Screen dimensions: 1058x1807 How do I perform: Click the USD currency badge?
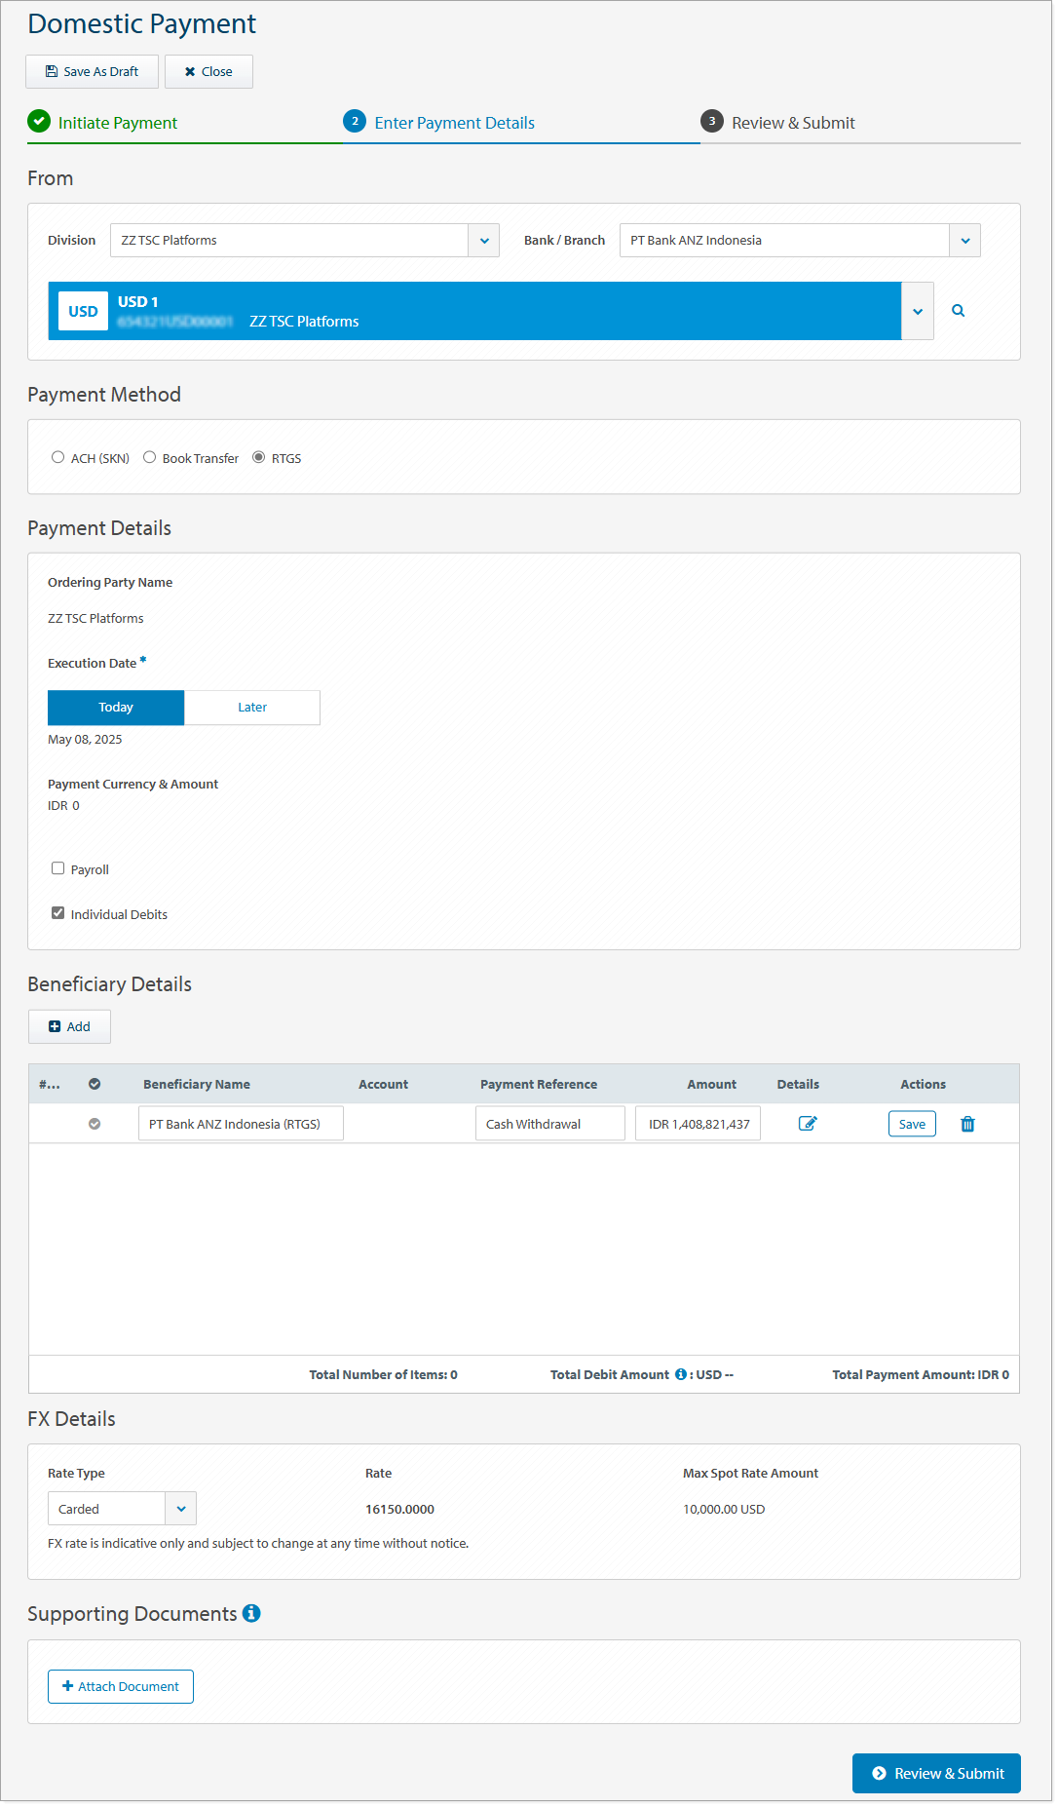click(83, 312)
